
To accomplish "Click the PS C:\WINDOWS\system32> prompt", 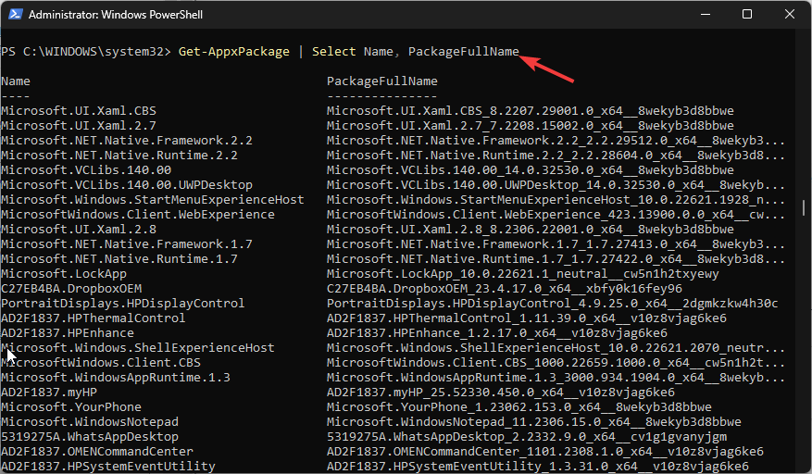I will 86,52.
